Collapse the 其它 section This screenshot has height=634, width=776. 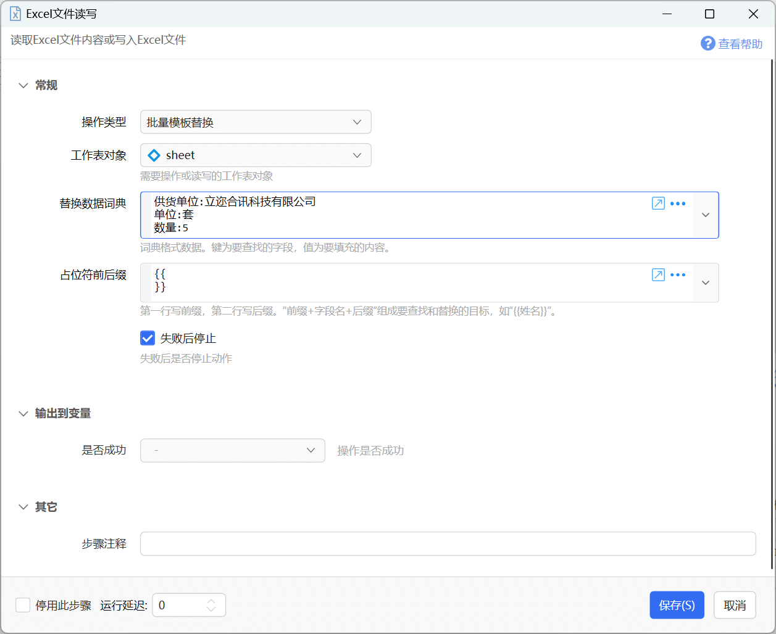(23, 507)
